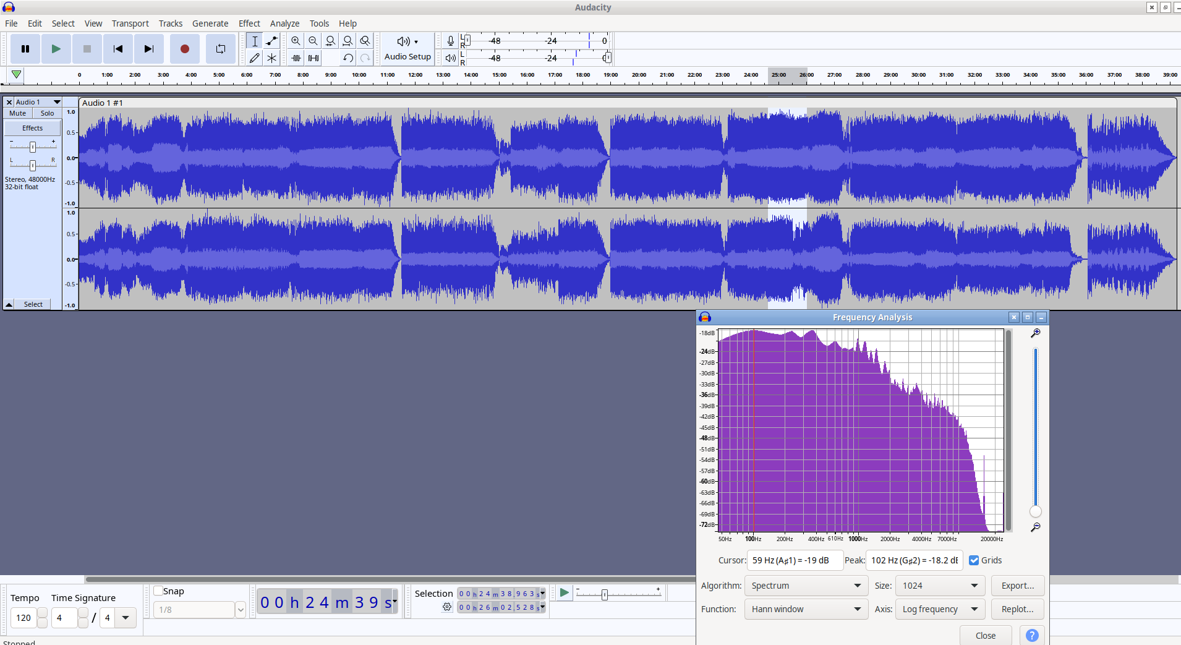Skip to start of project
Image resolution: width=1181 pixels, height=645 pixels.
coord(118,49)
